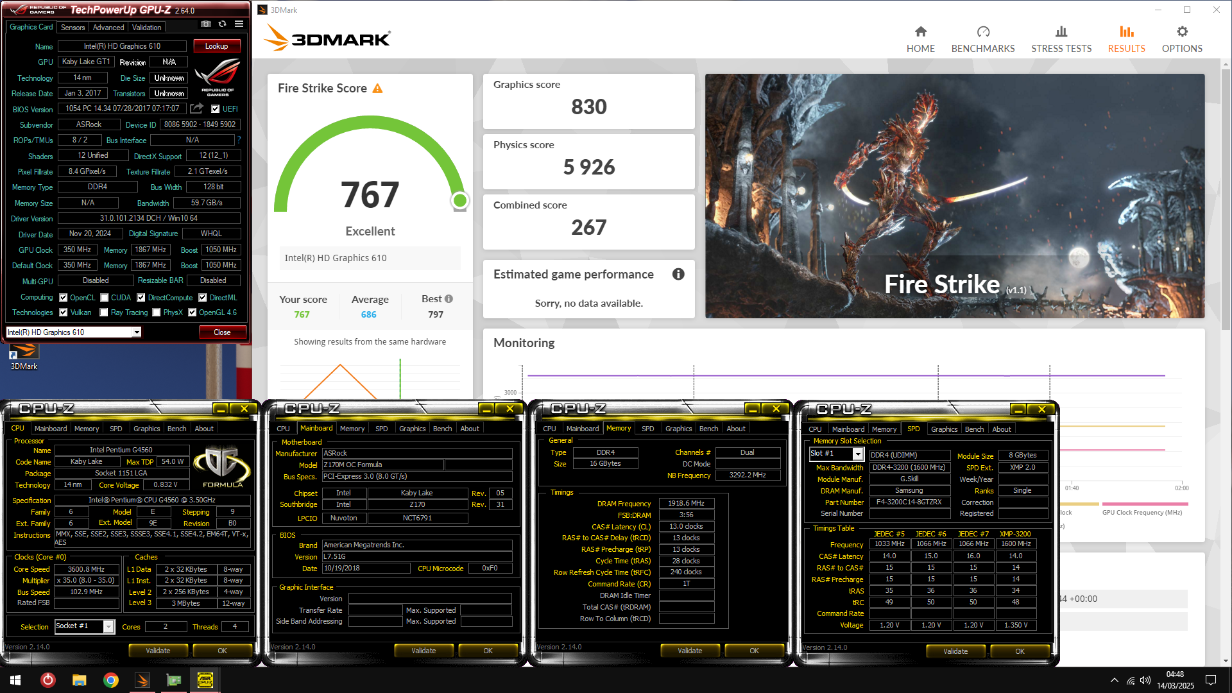1232x693 pixels.
Task: Click the BIOS export arrow icon in GPU-Z
Action: 197,108
